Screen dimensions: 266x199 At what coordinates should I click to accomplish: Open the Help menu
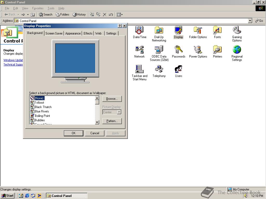tap(61, 8)
